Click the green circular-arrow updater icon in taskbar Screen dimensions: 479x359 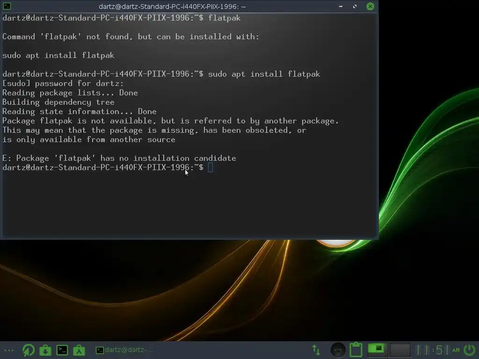tap(29, 350)
